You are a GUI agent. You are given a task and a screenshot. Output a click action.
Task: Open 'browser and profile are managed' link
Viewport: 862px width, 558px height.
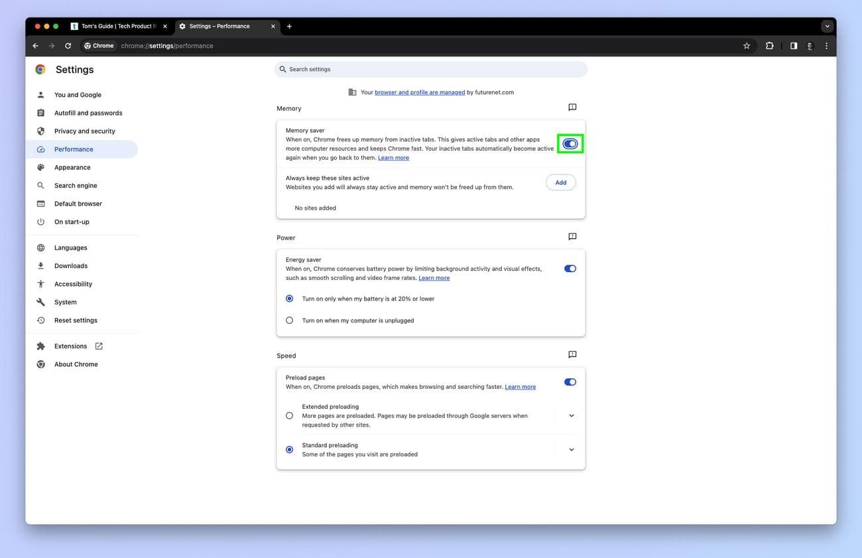(x=420, y=92)
